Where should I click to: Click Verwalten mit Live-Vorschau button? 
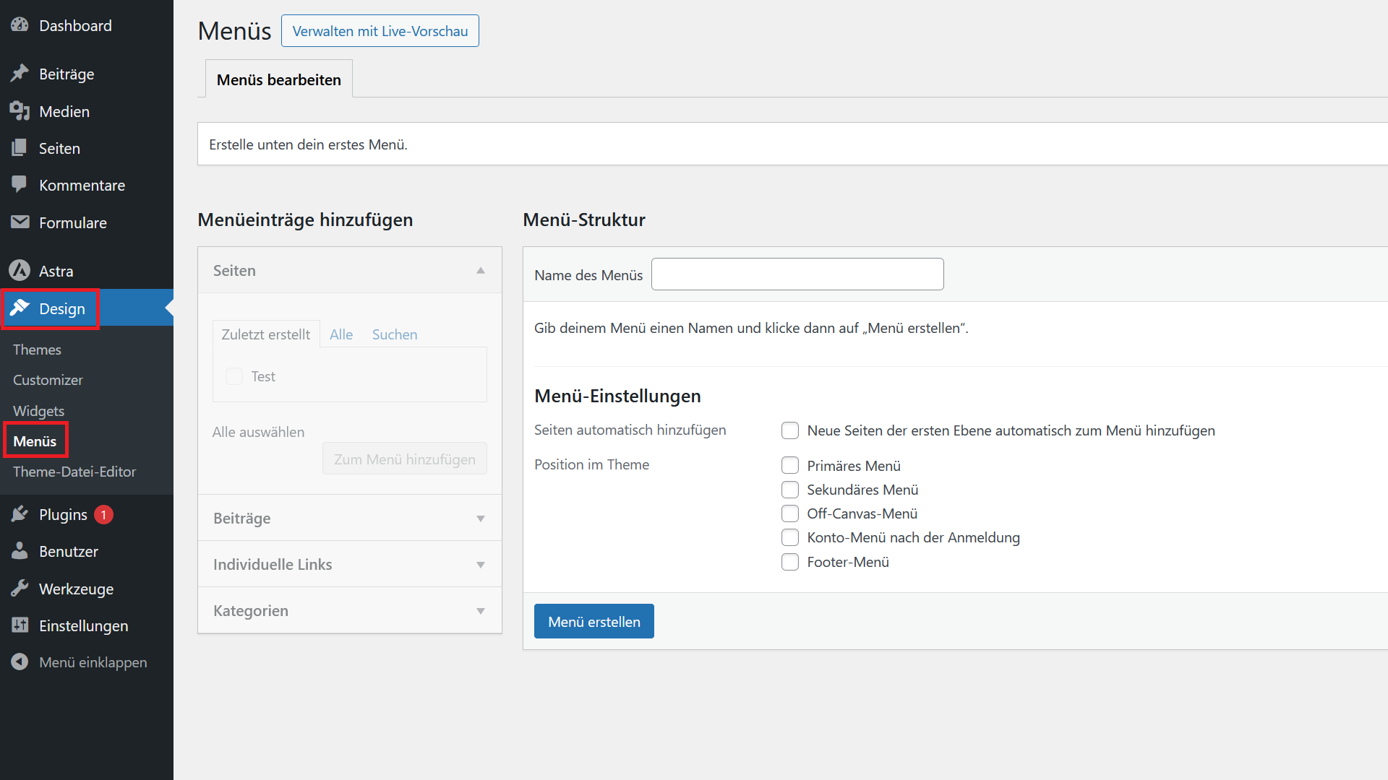tap(380, 30)
